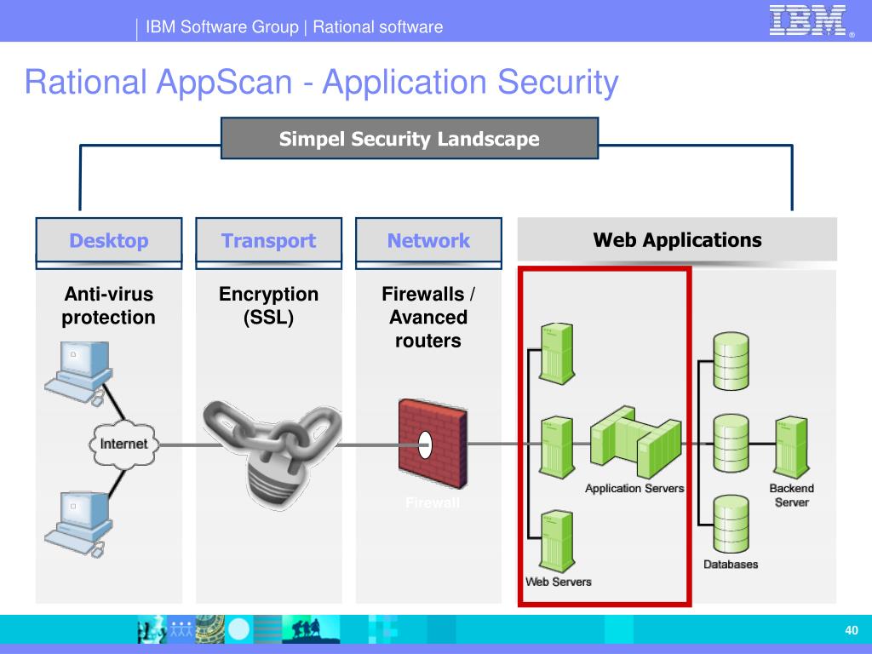
Task: Select the header text IBM Software Group
Action: [x=222, y=26]
